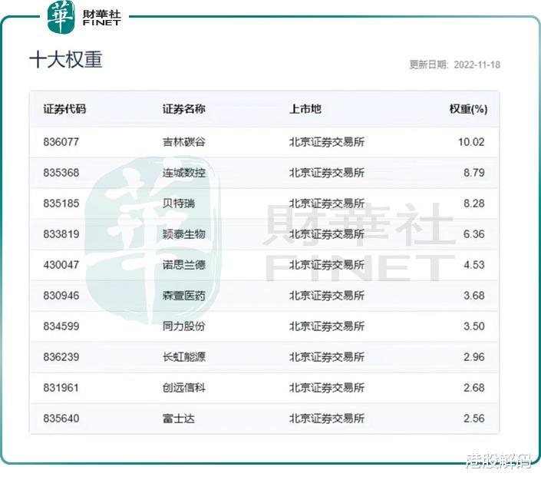Select security name 贝特瑞
The image size is (541, 480).
coord(179,204)
